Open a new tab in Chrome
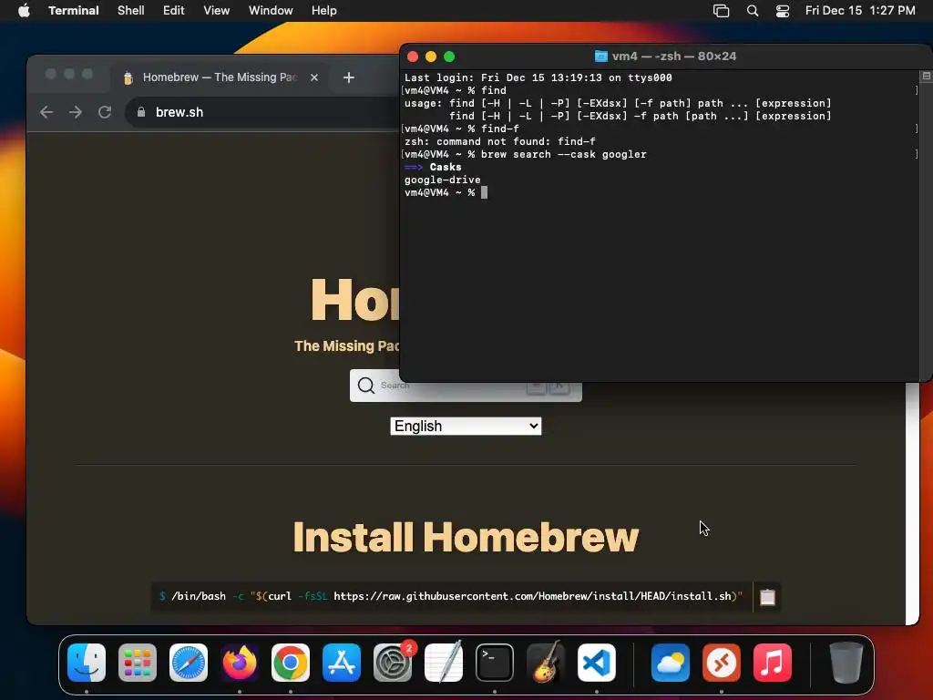933x700 pixels. (349, 77)
